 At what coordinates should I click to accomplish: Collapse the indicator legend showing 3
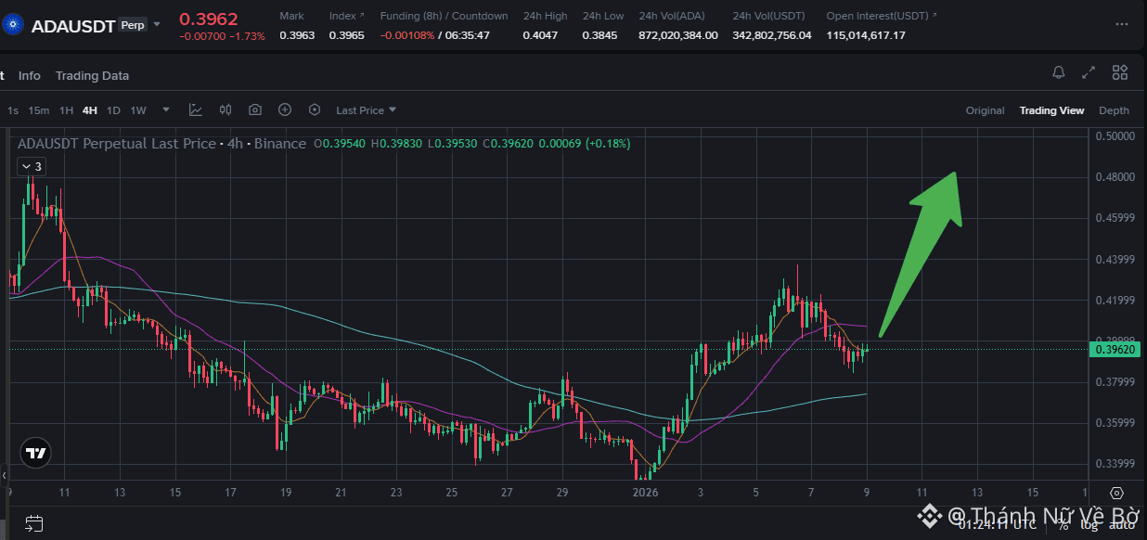(31, 166)
